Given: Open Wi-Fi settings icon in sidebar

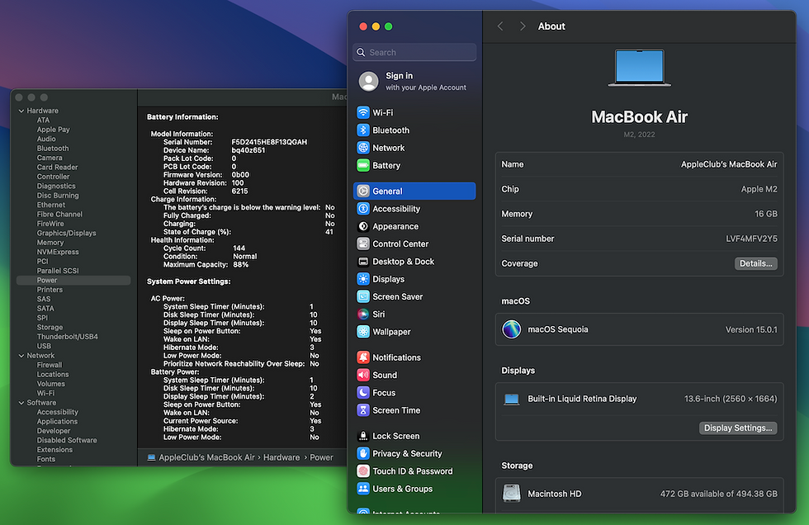Looking at the screenshot, I should click(x=363, y=112).
